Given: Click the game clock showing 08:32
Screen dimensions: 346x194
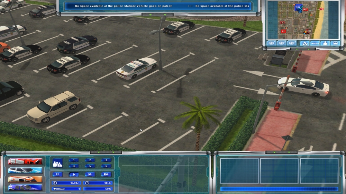Looking at the screenshot, I should click(98, 183).
